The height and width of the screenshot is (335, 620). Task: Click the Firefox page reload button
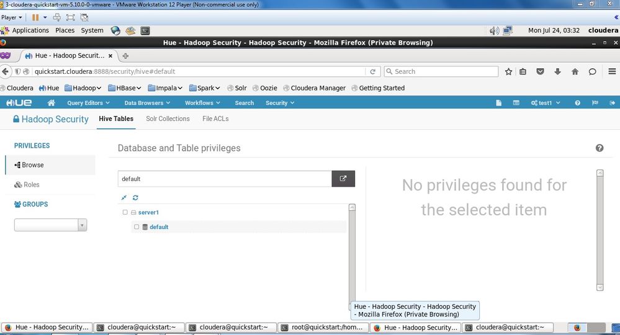372,71
